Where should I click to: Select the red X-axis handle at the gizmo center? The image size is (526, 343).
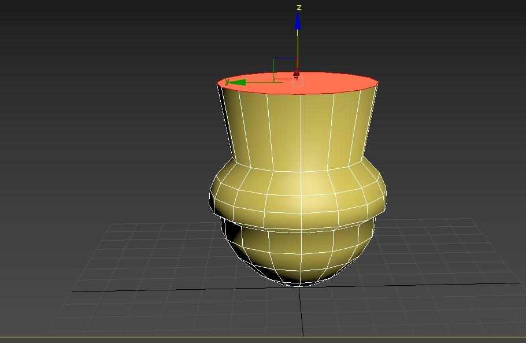click(297, 74)
